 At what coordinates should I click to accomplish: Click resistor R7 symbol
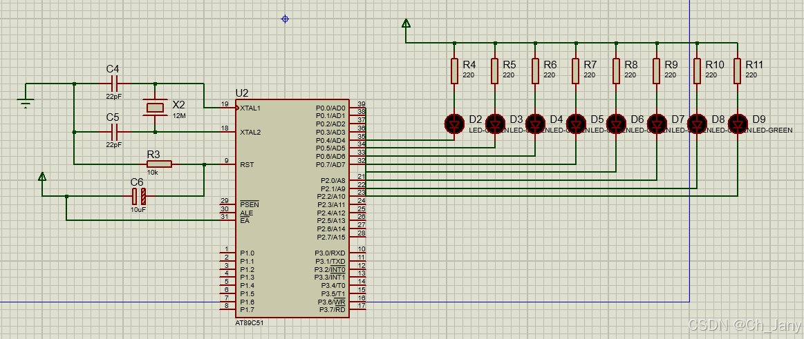[576, 70]
